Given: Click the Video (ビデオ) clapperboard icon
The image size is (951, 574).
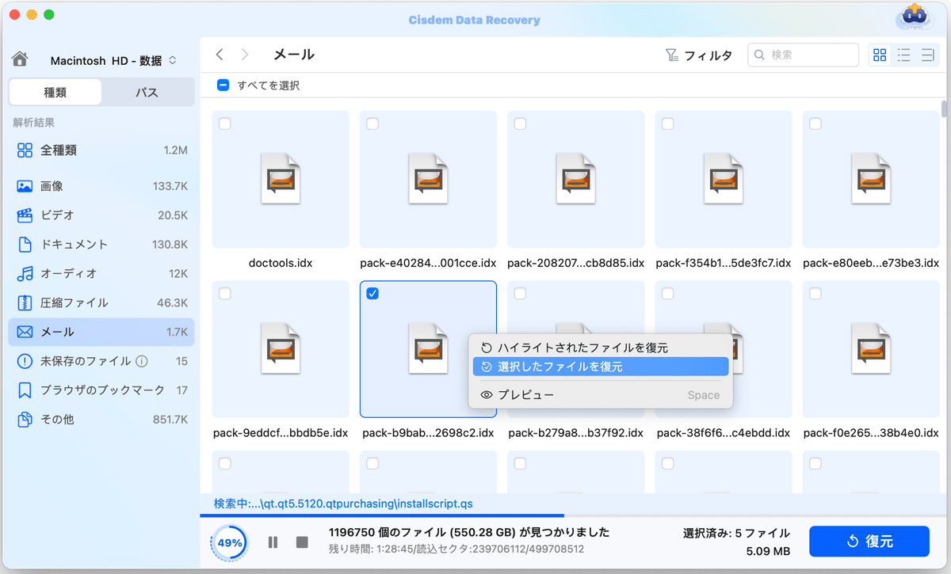Looking at the screenshot, I should click(25, 215).
